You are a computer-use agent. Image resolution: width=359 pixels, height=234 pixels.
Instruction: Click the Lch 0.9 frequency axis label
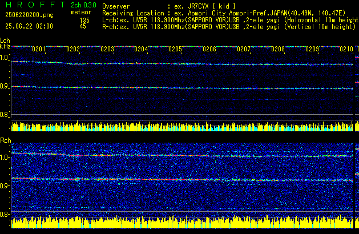[4, 86]
